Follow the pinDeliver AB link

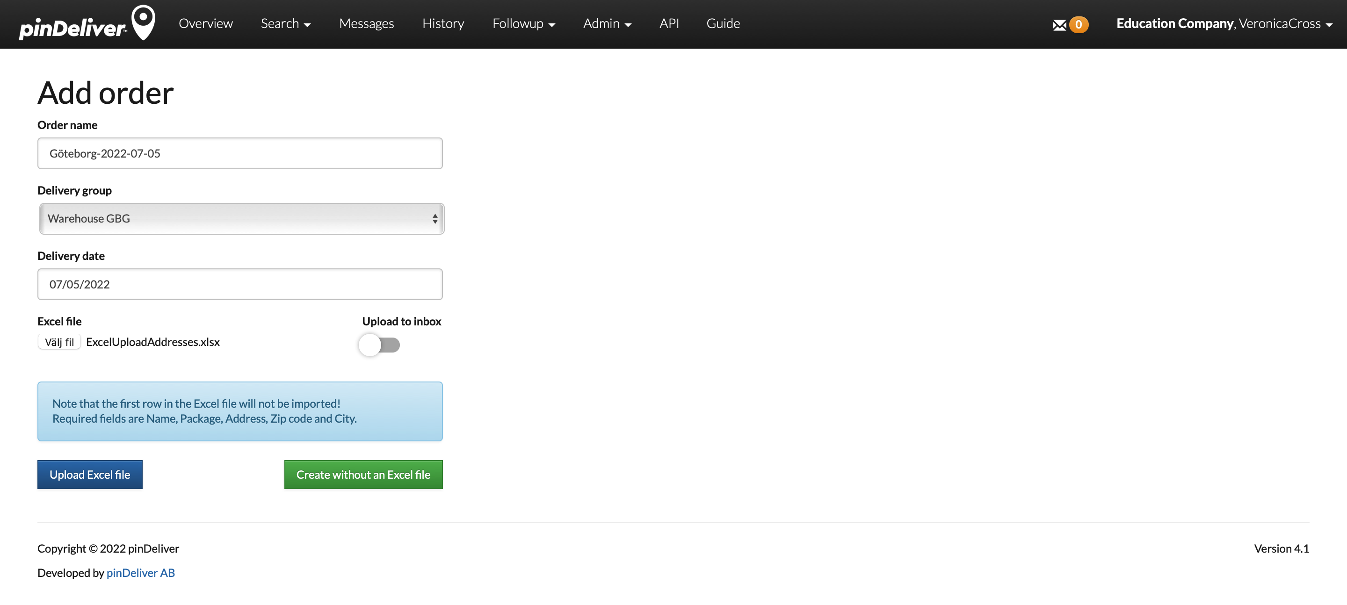(x=141, y=573)
